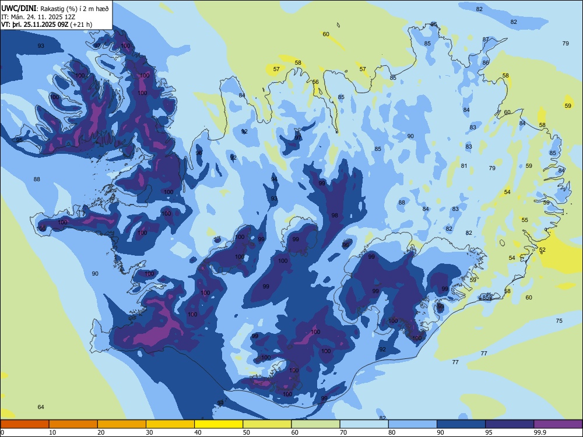Viewport: 583px width, 437px height.
Task: Click the title text 'UWC/DINI: Rakastig (%) í 2 m hæð'
Action: click(55, 8)
